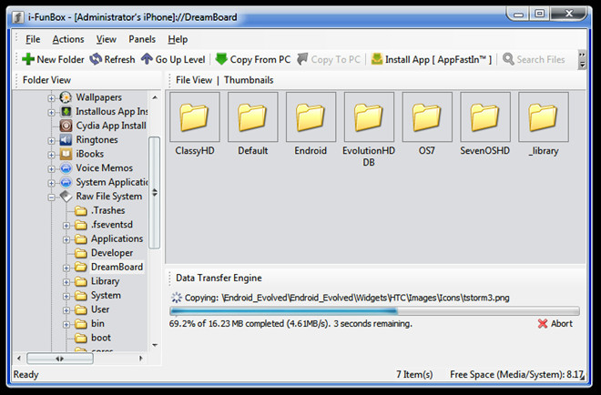Click the Wallpapers flower icon
This screenshot has width=601, height=395.
point(66,97)
